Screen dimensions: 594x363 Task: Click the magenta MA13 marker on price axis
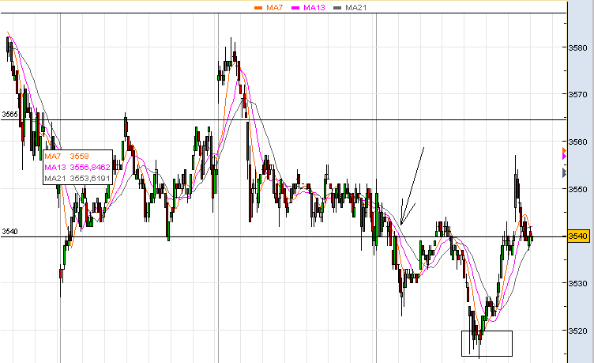(565, 157)
